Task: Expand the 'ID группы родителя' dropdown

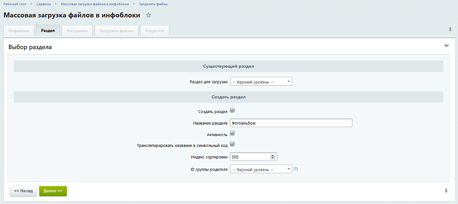Action: pos(261,170)
